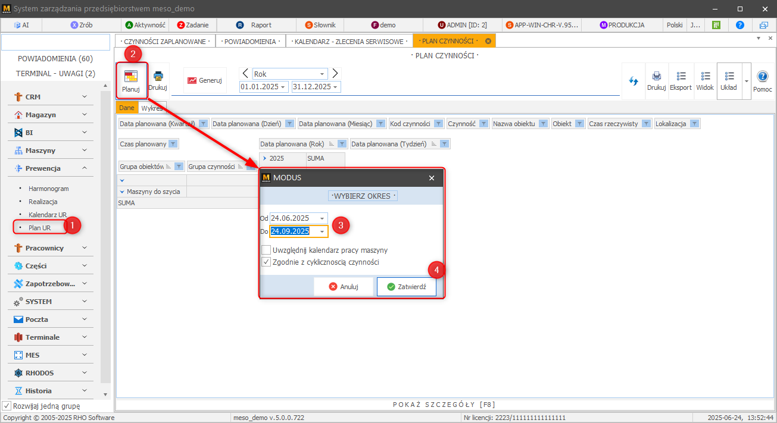This screenshot has width=777, height=423.
Task: Open the Od date 24.06.2025 dropdown
Action: (322, 218)
